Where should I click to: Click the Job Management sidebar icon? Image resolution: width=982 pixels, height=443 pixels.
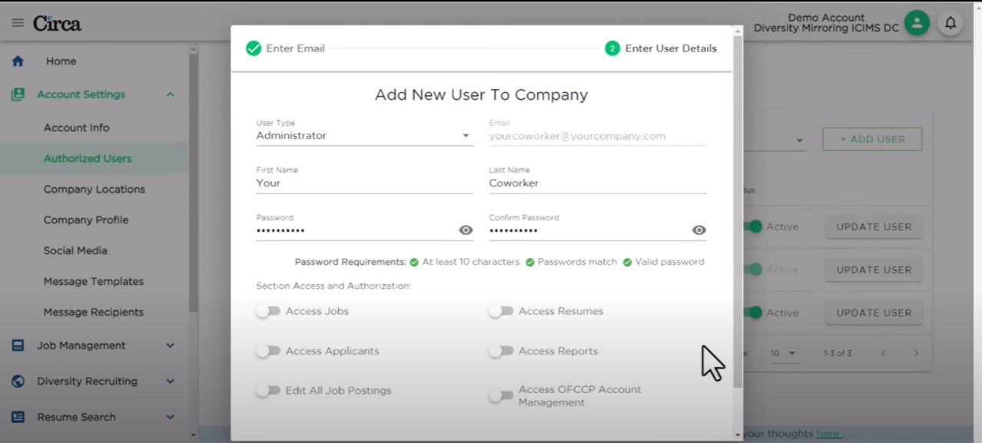point(17,345)
